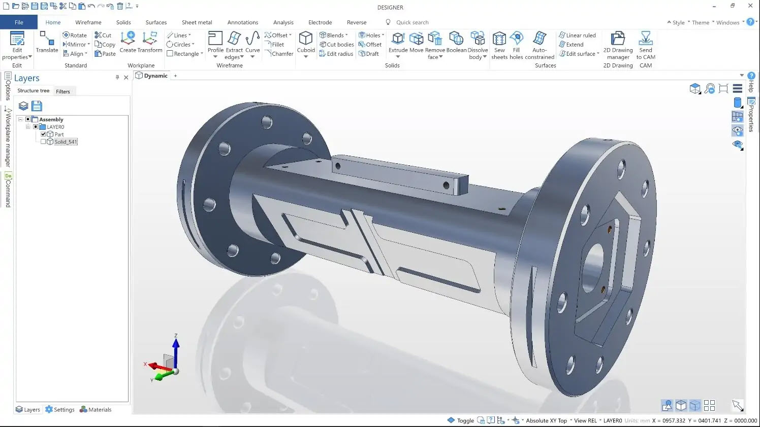Click the Send to CAM icon

coord(646,39)
